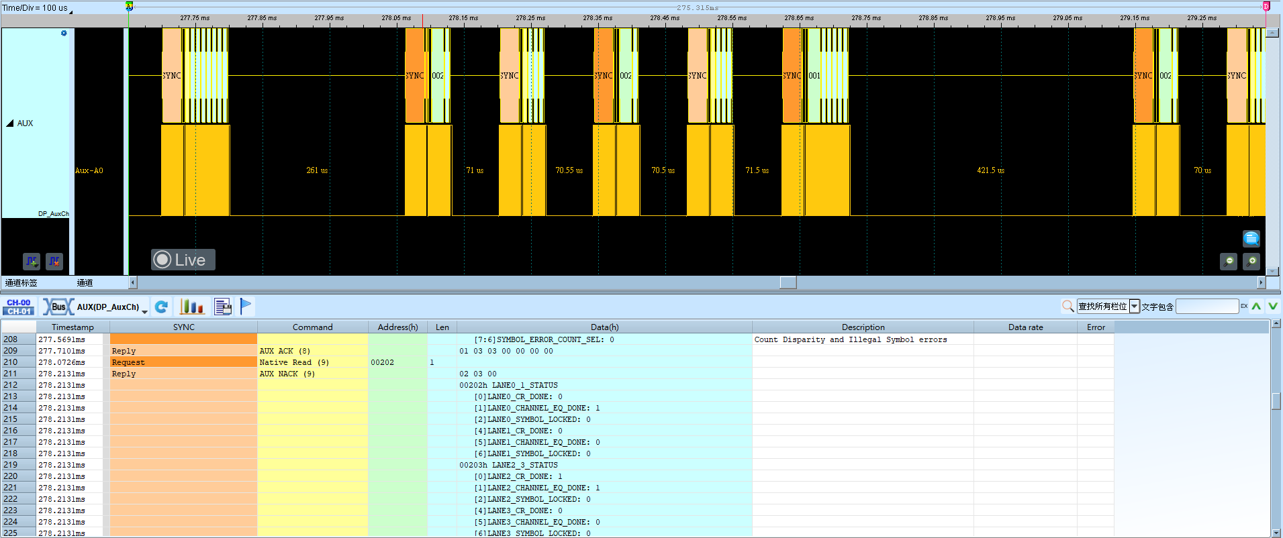This screenshot has width=1283, height=538.
Task: Click the waveform scroll right arrow
Action: (1261, 283)
